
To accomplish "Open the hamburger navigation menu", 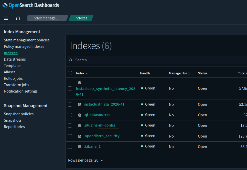I will 6,18.
